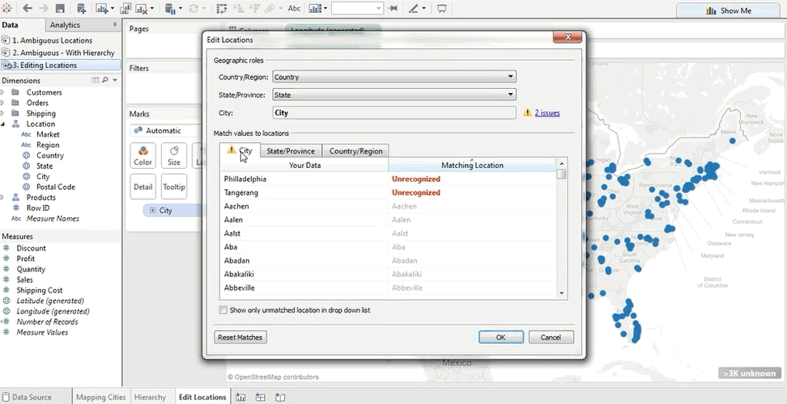Click the 2 issues link
This screenshot has height=404, width=787.
[547, 113]
